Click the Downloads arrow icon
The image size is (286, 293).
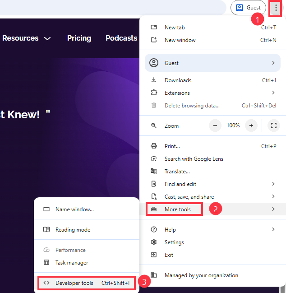pos(154,80)
